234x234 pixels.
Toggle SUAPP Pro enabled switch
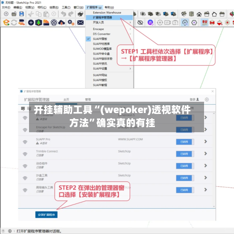pos(185,142)
